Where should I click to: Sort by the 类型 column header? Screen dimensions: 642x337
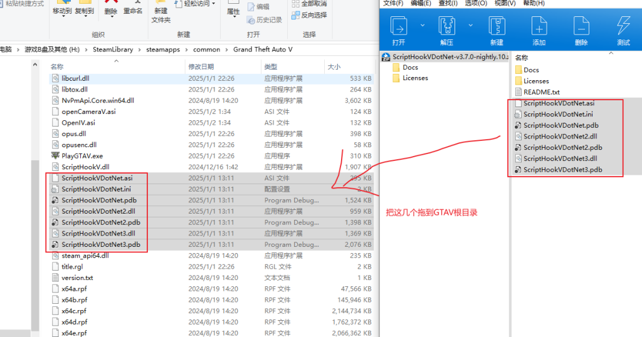click(x=271, y=66)
